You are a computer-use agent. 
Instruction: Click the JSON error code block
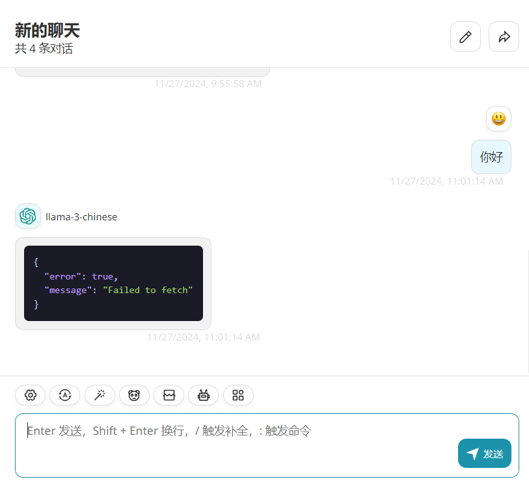(x=113, y=283)
